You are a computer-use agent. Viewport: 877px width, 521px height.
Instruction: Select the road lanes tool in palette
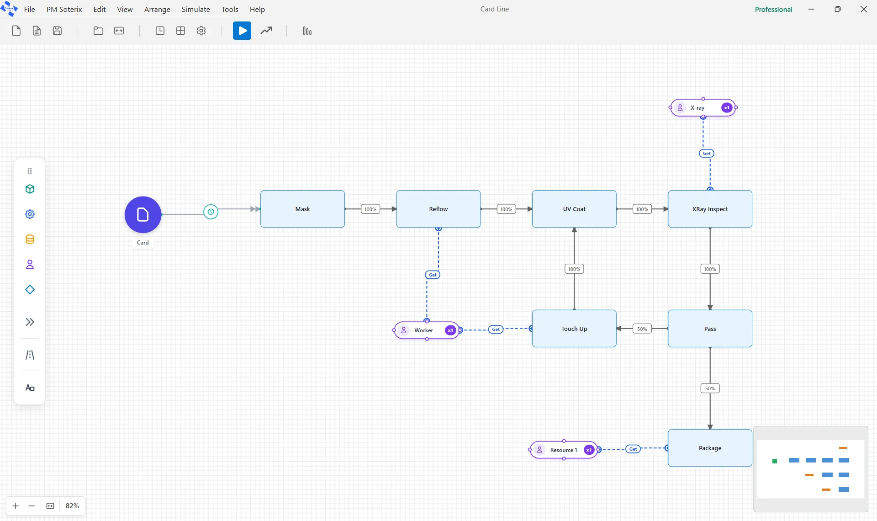[30, 355]
